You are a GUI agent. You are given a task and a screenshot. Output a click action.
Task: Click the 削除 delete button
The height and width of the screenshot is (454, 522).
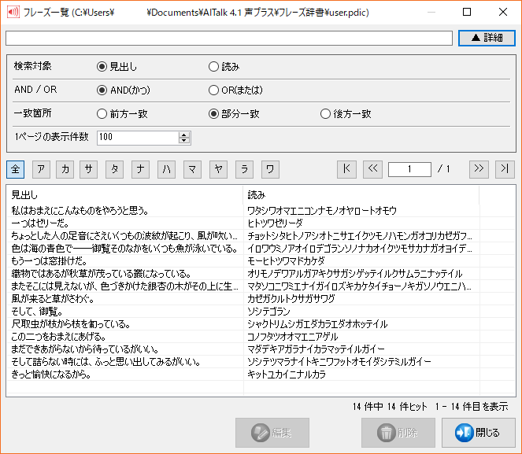tap(398, 433)
